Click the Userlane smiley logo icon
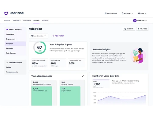This screenshot has width=153, height=115. pos(6,13)
